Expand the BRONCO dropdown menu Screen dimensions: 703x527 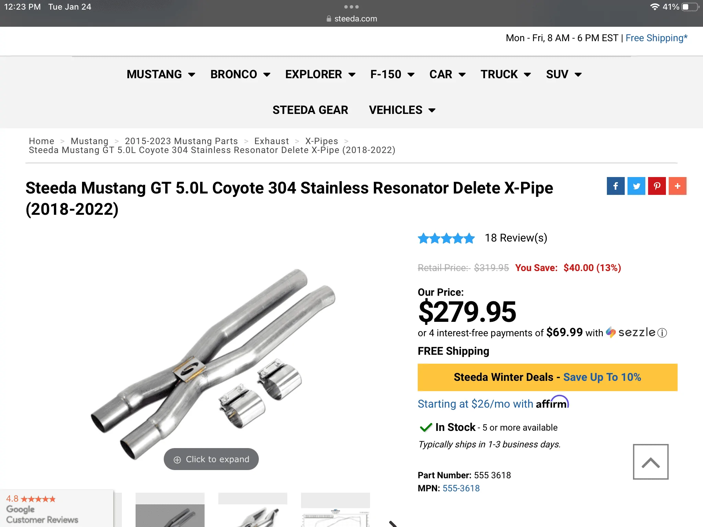[x=240, y=74]
